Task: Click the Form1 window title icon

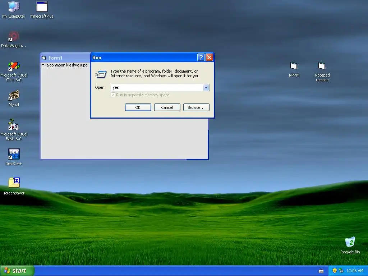Action: [44, 58]
